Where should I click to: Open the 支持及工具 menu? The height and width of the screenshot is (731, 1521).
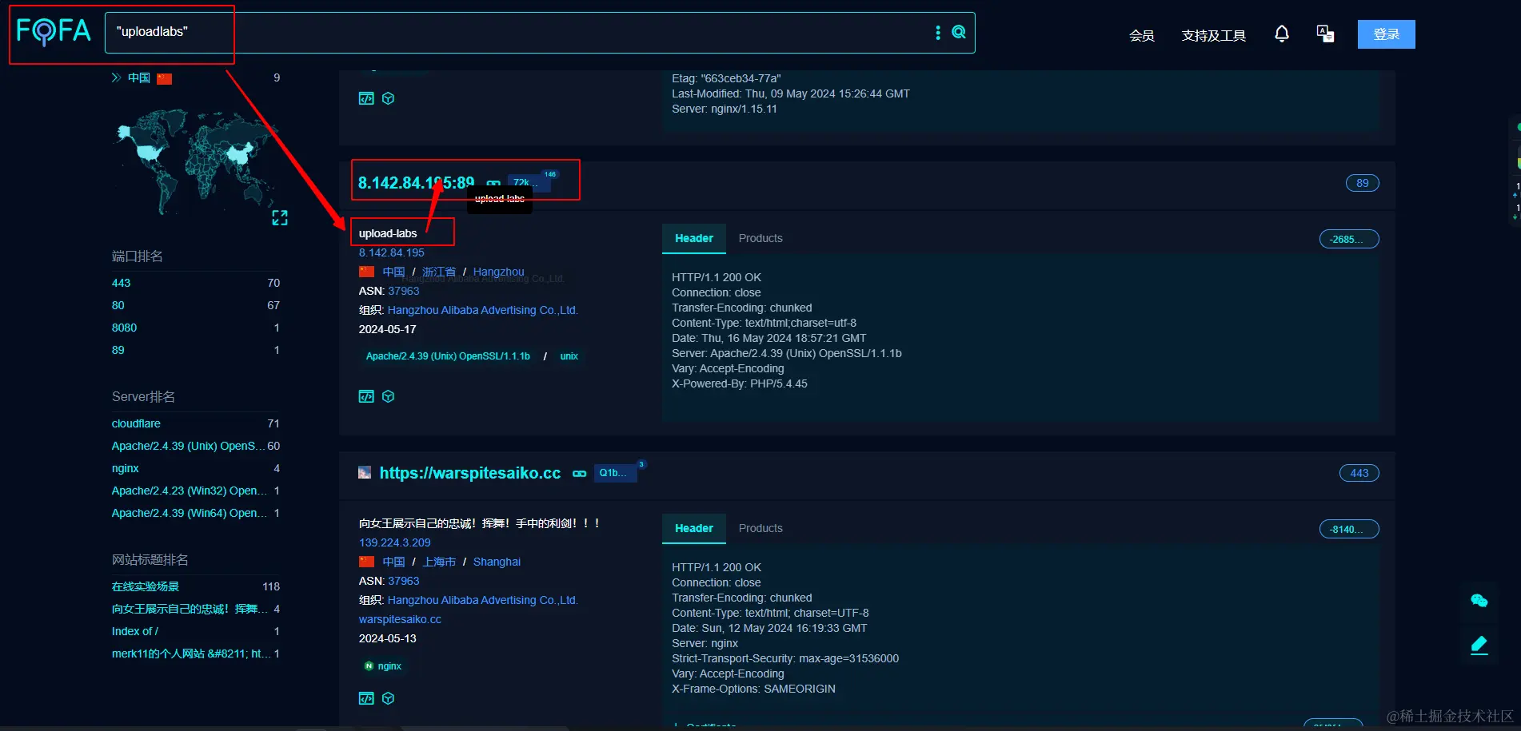coord(1214,35)
